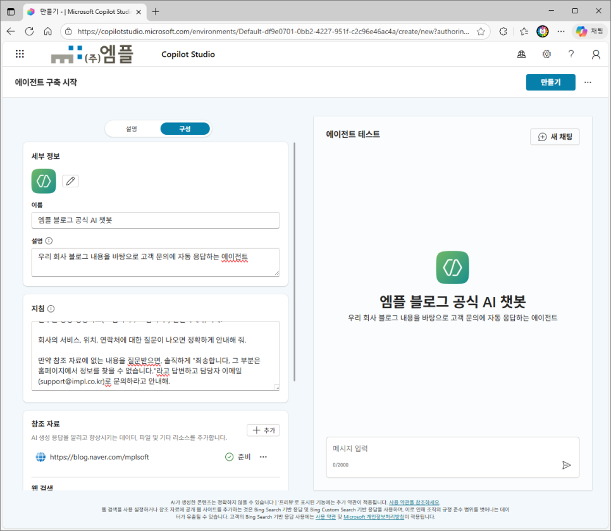611x531 pixels.
Task: Start a 새 채팅 new chat
Action: (x=555, y=137)
